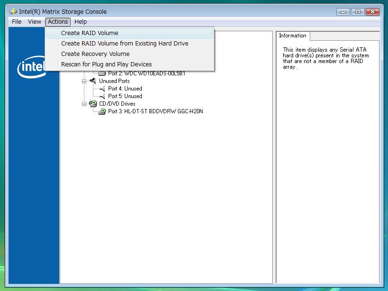Select Port 3: HL-DT-ST BDDVDRW GGC-H20N
The image size is (388, 291).
[156, 111]
